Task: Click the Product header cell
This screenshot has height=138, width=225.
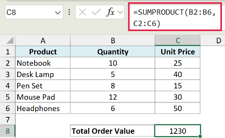Action: (x=43, y=52)
